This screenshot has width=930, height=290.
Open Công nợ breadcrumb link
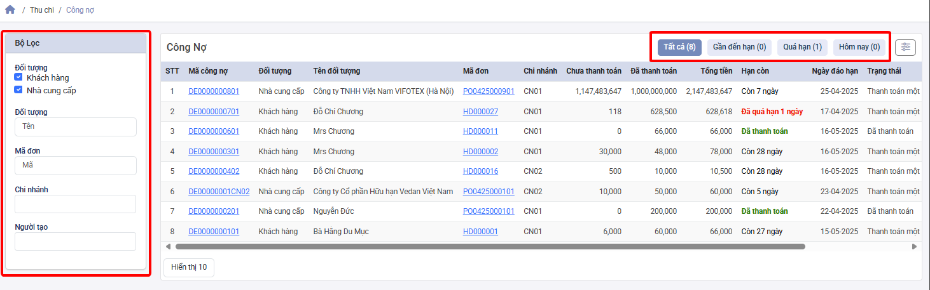[x=80, y=11]
